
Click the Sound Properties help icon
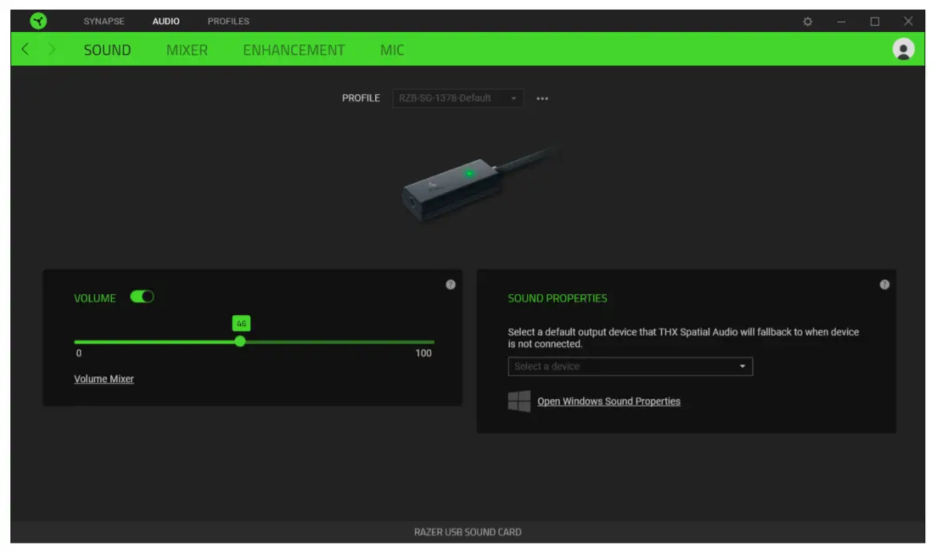coord(885,284)
